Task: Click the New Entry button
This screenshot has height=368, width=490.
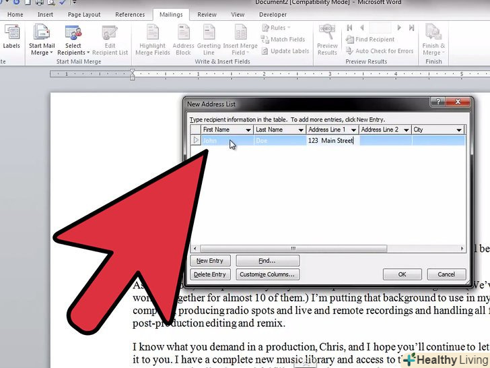Action: [210, 261]
